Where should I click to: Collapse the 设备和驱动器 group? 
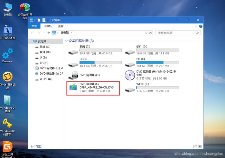point(66,41)
